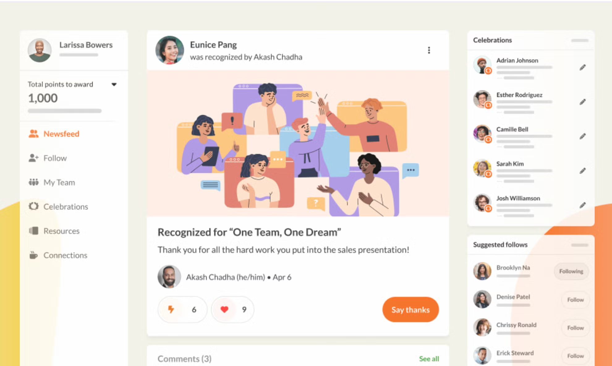Click See all comments link
The height and width of the screenshot is (366, 612).
pyautogui.click(x=429, y=359)
